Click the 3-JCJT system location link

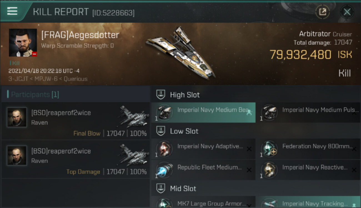[18, 79]
